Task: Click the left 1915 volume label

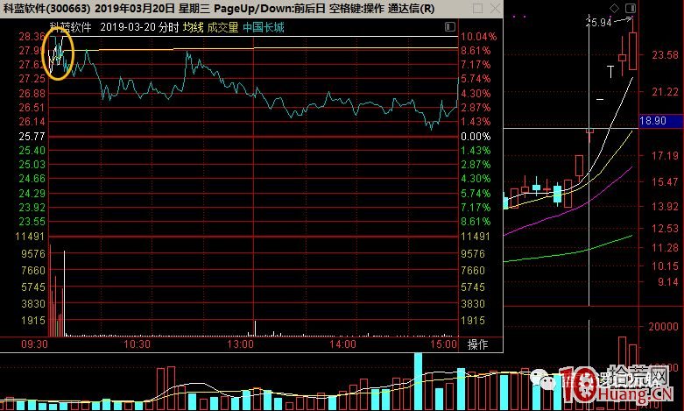Action: (x=32, y=320)
